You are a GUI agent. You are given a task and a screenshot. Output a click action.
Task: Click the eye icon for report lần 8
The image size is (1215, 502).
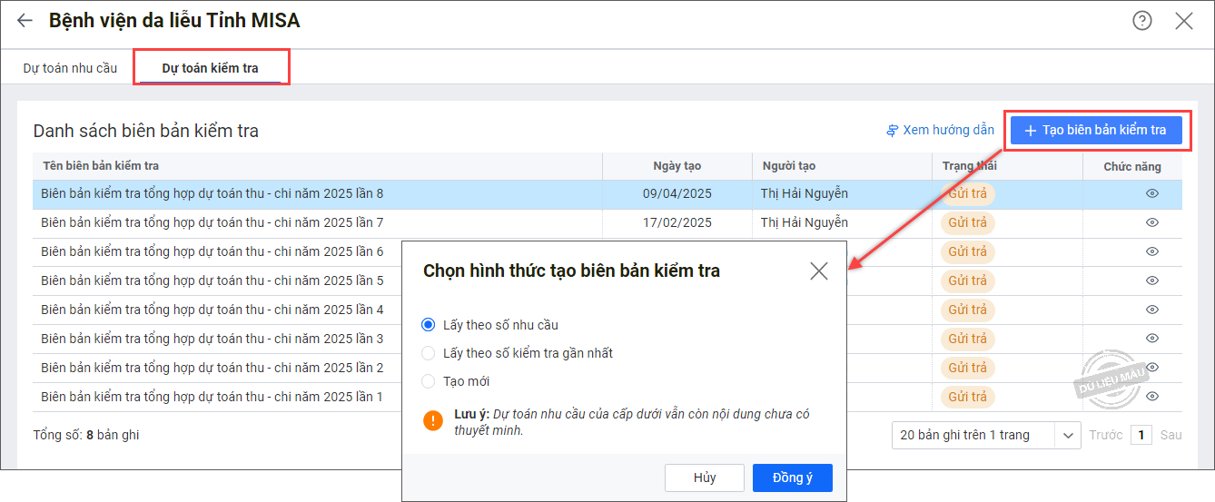click(x=1151, y=193)
